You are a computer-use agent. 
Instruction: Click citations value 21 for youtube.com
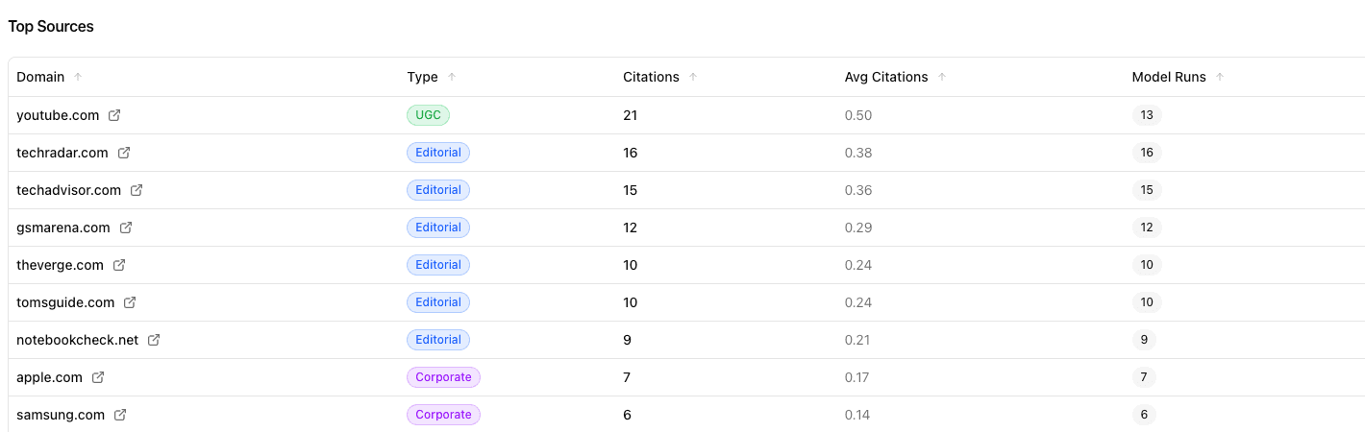(x=631, y=115)
